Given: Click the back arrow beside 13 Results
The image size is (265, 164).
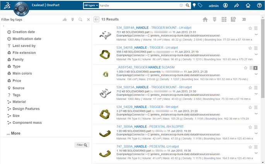Looking at the screenshot, I should click(x=96, y=19).
